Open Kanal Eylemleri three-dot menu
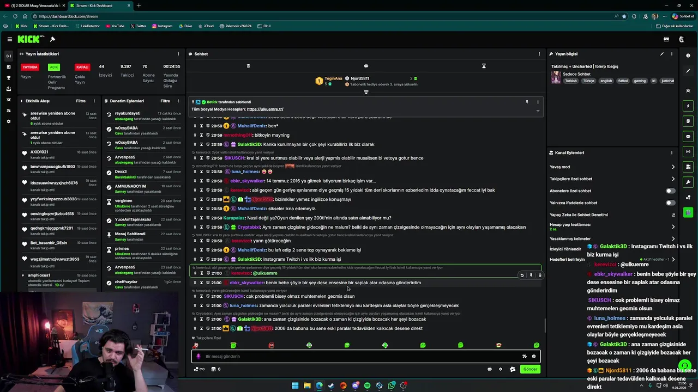This screenshot has height=392, width=698. click(x=672, y=153)
